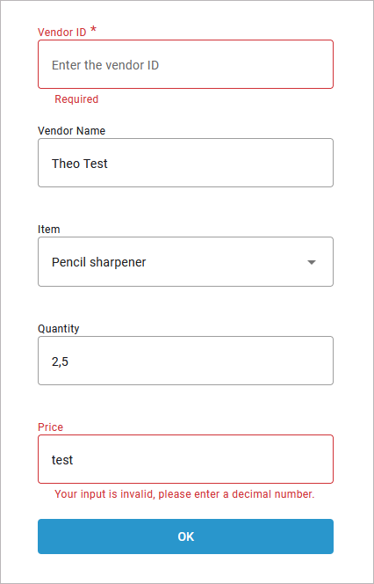374x584 pixels.
Task: Place cursor on the Theo Test text
Action: [80, 164]
